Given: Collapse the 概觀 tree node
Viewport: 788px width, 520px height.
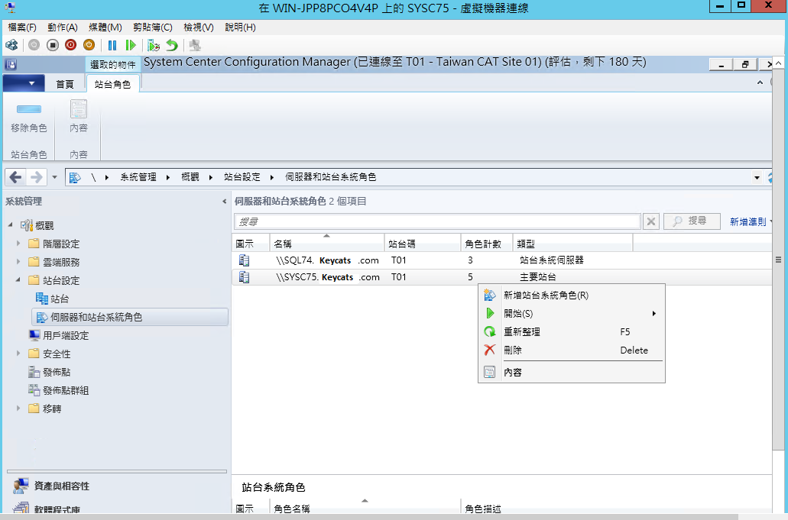Looking at the screenshot, I should coord(10,224).
